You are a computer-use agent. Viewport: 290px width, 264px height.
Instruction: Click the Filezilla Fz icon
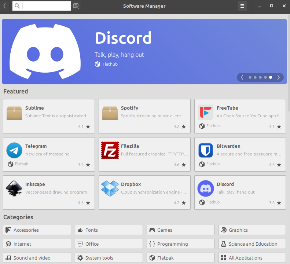(110, 150)
